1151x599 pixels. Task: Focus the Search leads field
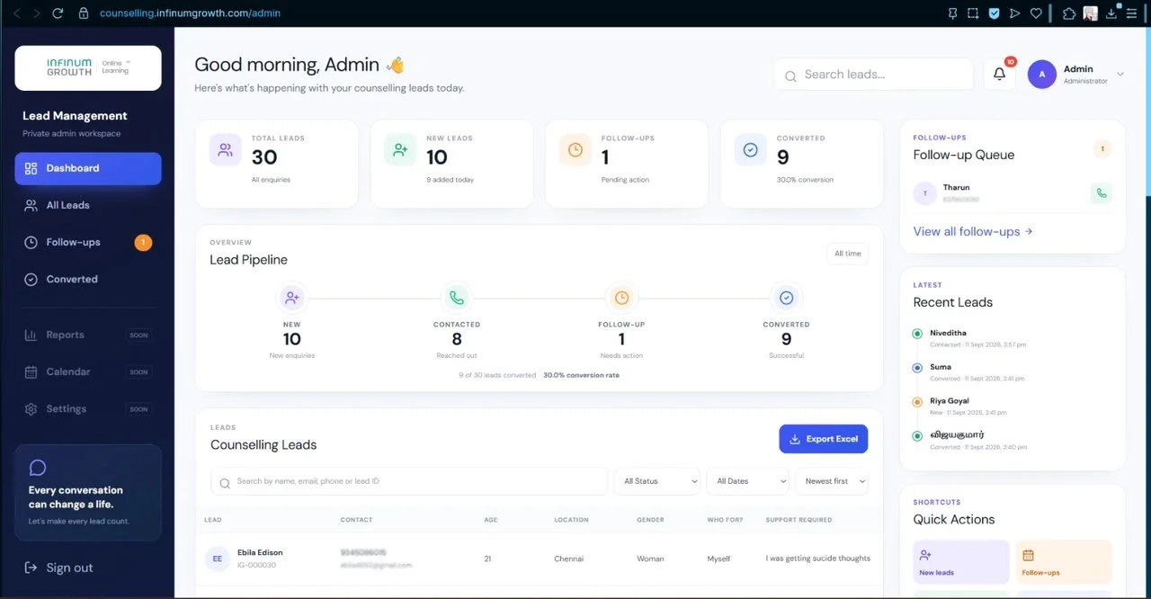tap(874, 75)
